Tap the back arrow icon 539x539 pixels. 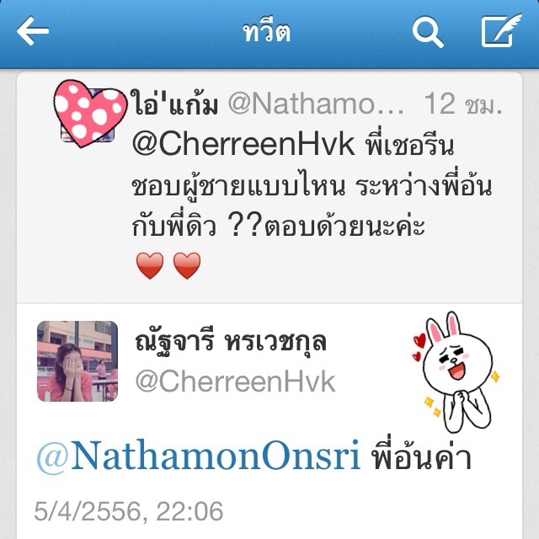tap(33, 31)
